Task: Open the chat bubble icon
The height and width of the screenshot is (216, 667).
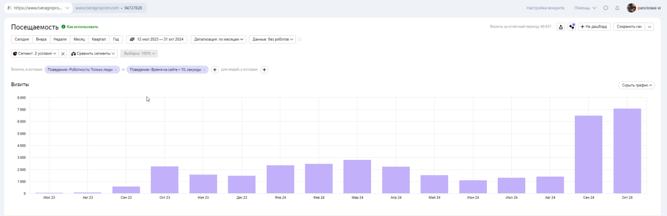Action: point(606,8)
